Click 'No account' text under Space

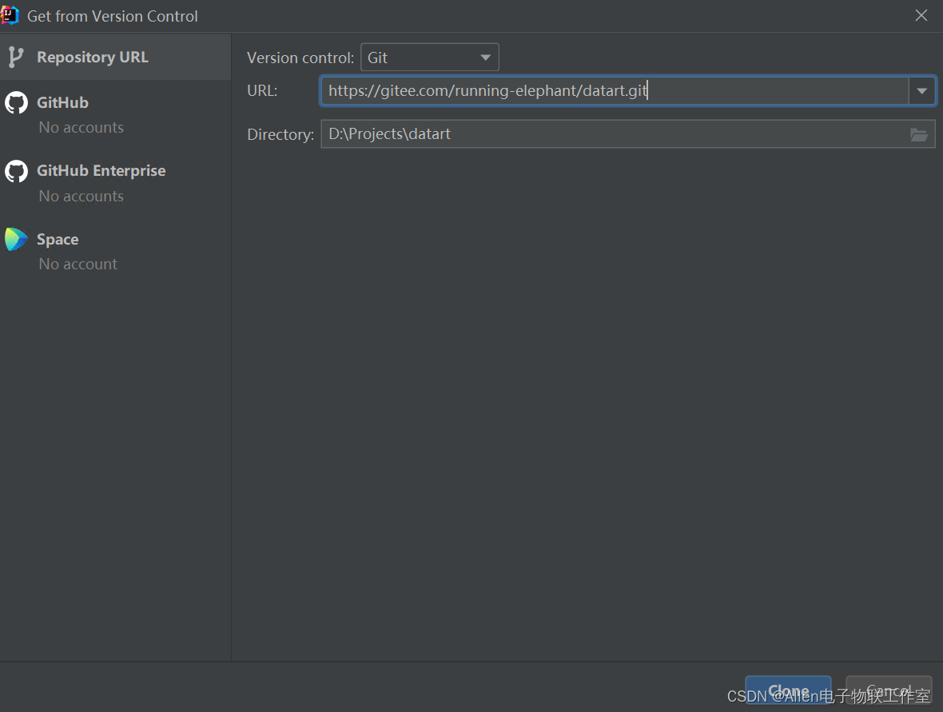click(x=78, y=264)
